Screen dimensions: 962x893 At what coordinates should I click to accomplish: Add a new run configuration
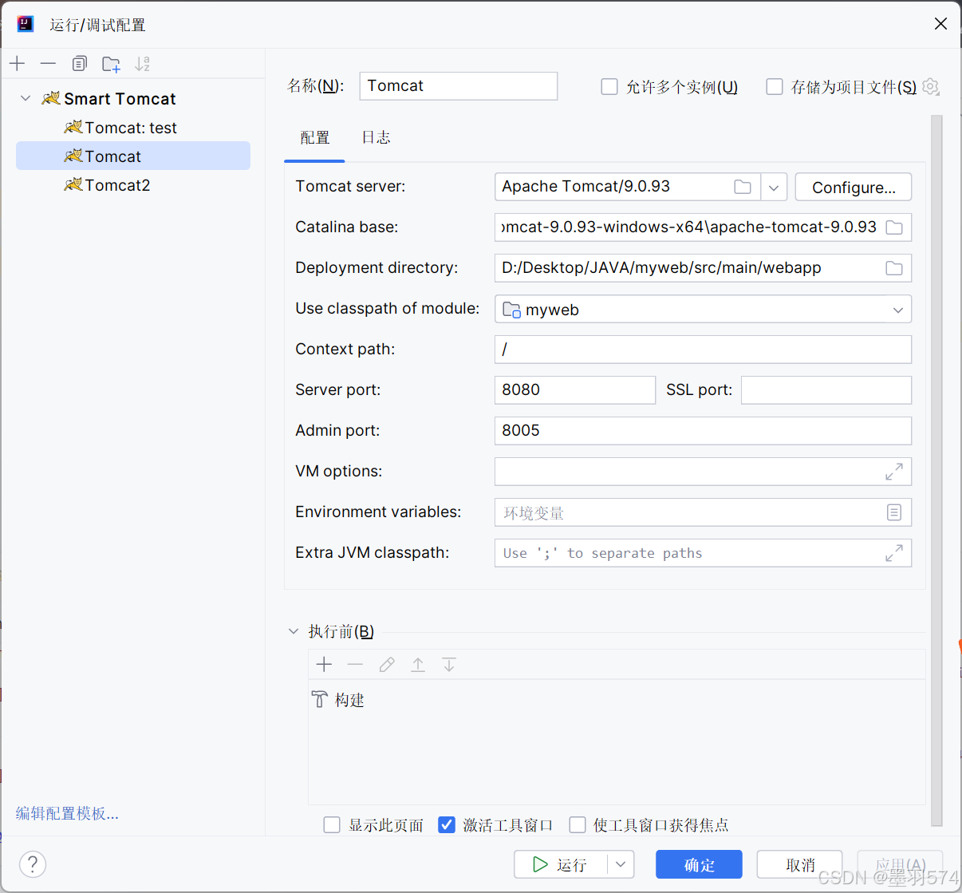(x=18, y=63)
